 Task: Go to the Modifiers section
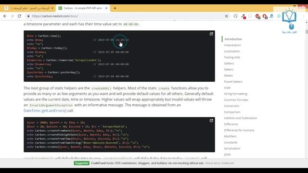tap(230, 136)
